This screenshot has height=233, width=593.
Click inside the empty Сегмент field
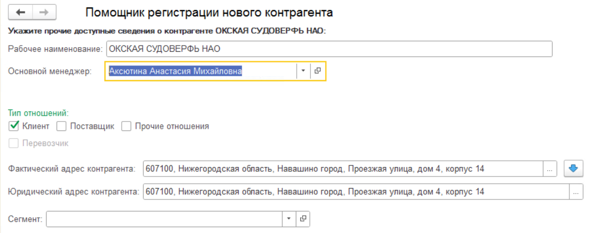point(165,219)
